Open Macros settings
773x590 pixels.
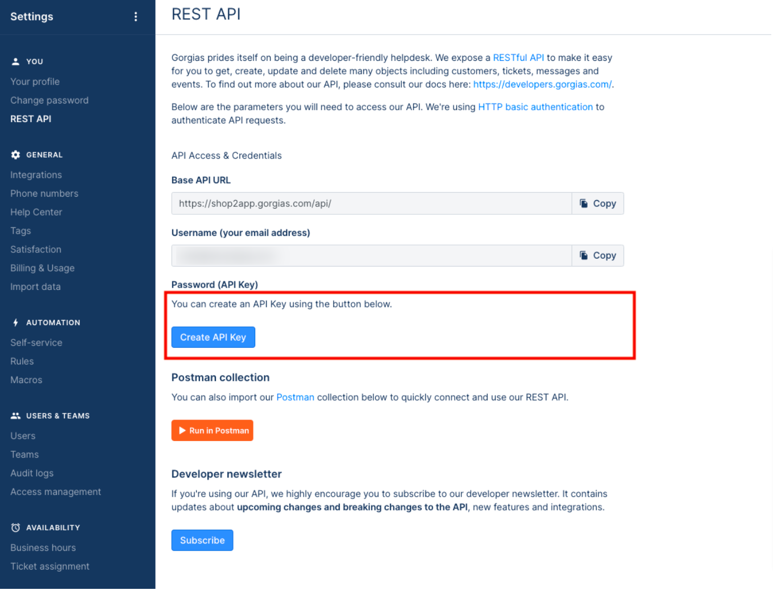[26, 380]
